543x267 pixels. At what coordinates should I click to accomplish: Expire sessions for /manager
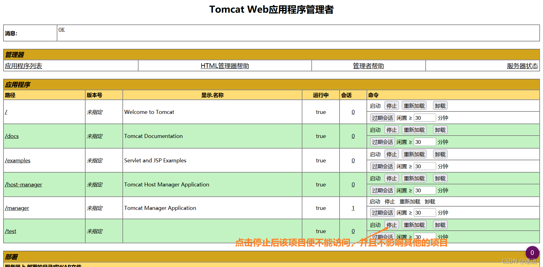pyautogui.click(x=383, y=213)
